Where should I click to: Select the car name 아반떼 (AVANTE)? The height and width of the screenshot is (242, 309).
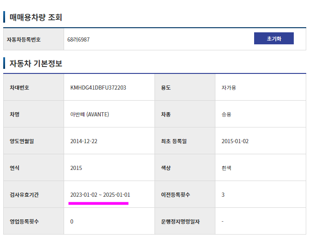[89, 114]
